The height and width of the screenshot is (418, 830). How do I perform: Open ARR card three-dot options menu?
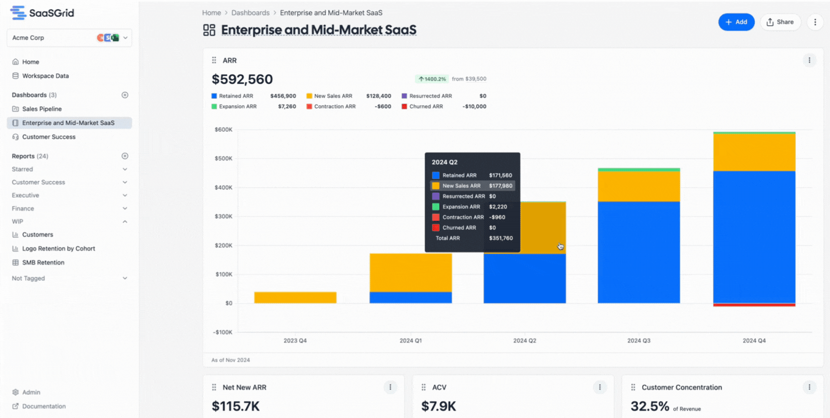[809, 60]
